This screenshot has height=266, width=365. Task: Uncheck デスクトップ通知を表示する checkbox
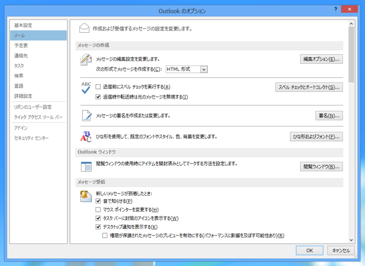click(98, 227)
